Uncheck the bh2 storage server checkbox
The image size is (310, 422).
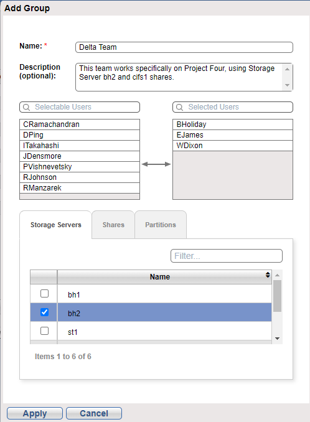pos(44,312)
